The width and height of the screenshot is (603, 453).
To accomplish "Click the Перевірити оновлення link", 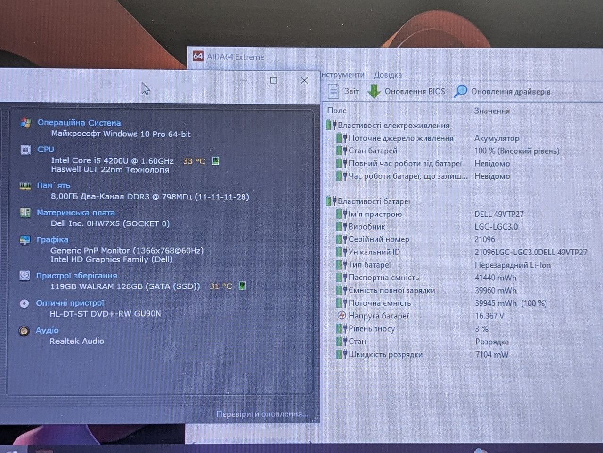I will [262, 414].
